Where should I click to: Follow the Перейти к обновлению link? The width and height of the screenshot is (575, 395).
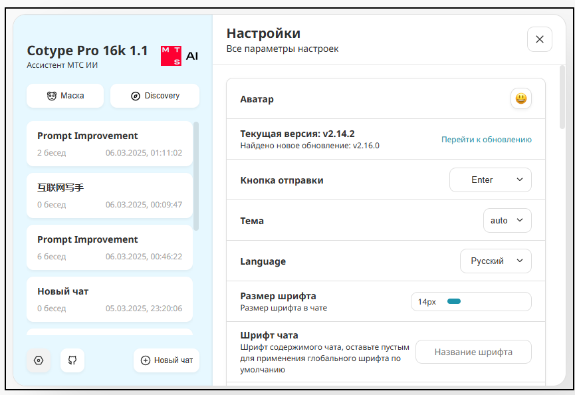(x=486, y=140)
